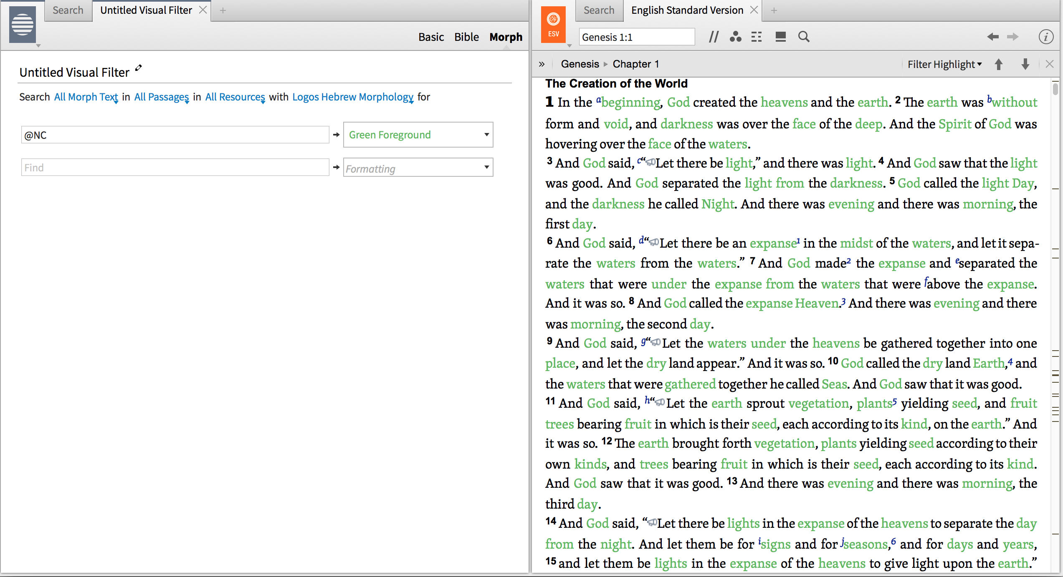Open the empty Formatting dropdown
1063x577 pixels.
418,168
